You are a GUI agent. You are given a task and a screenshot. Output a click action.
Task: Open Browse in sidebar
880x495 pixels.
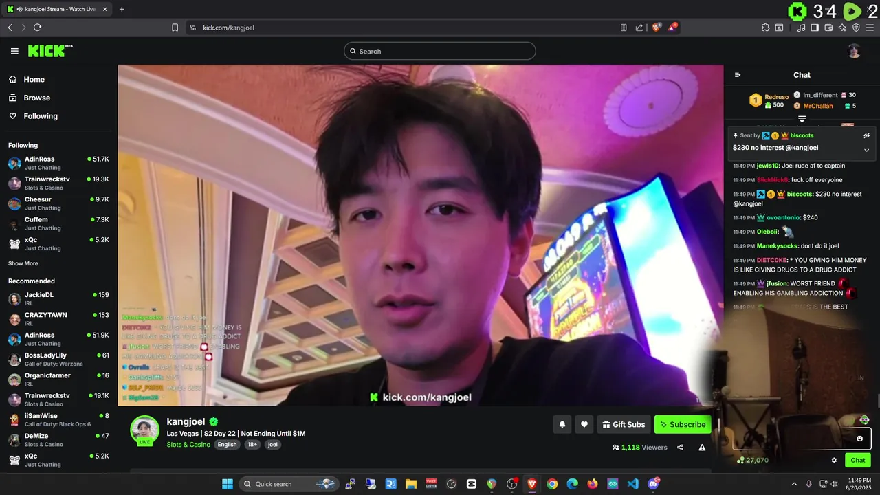pos(29,98)
